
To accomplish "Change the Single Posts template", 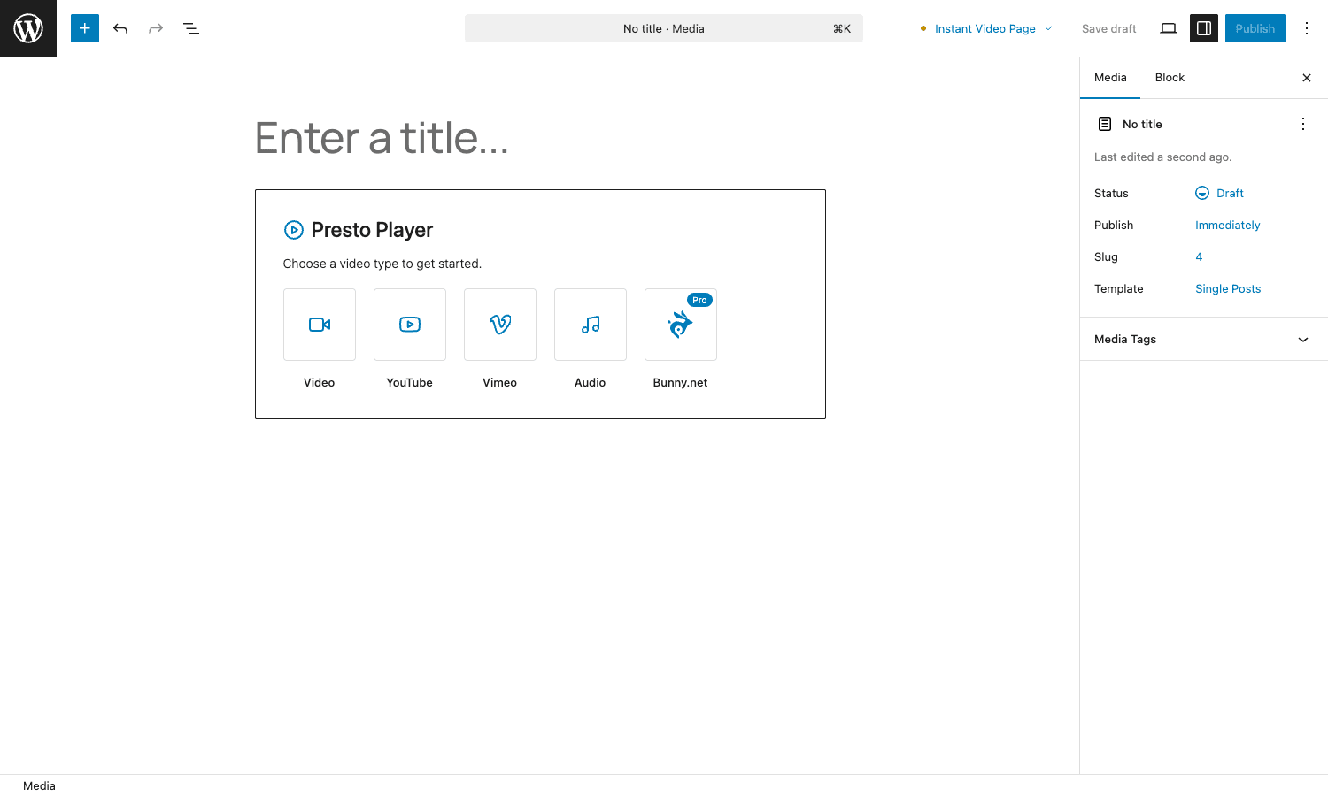I will [x=1228, y=288].
